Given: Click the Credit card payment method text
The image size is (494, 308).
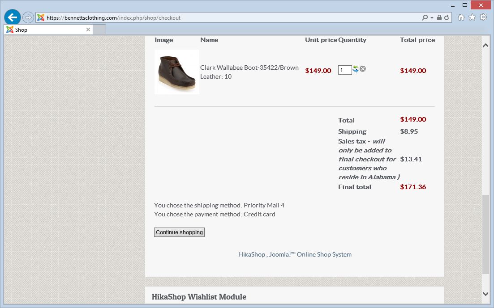Looking at the screenshot, I should [x=259, y=214].
